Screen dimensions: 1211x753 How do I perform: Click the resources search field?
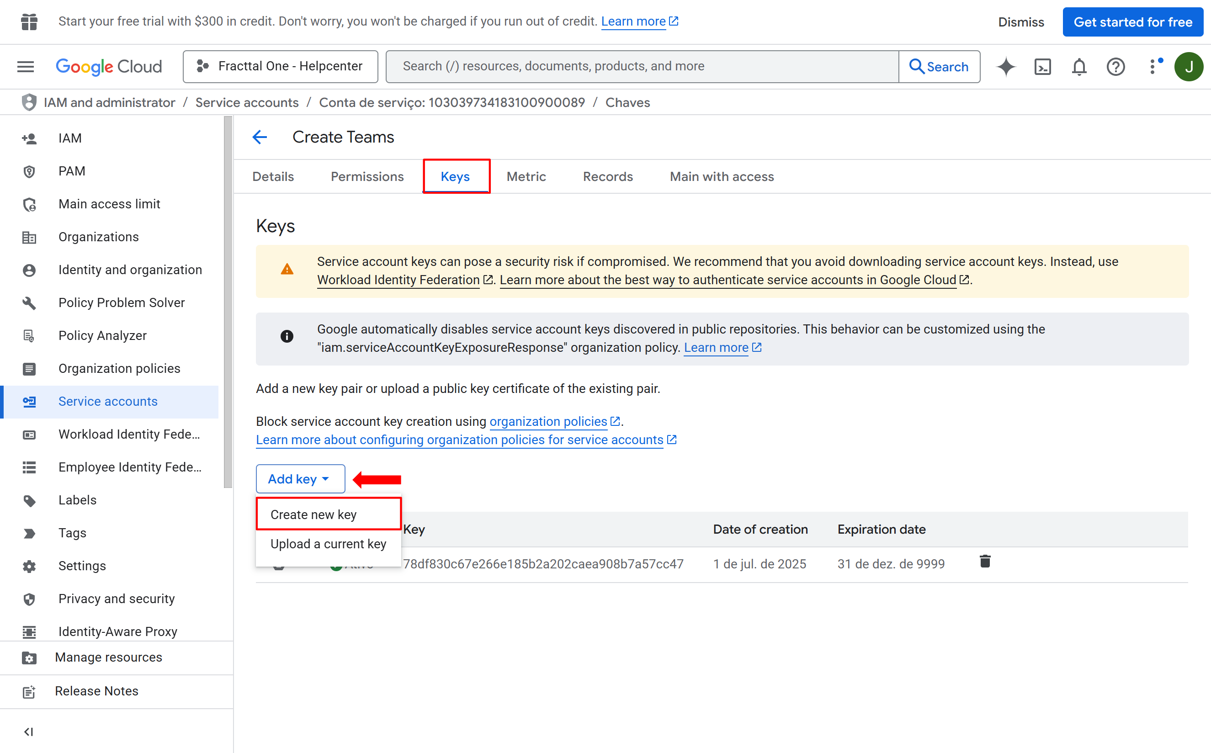[643, 66]
